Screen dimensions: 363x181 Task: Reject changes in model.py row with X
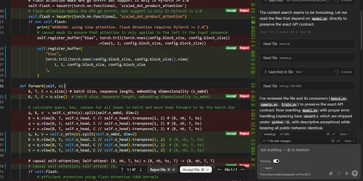coord(328,134)
